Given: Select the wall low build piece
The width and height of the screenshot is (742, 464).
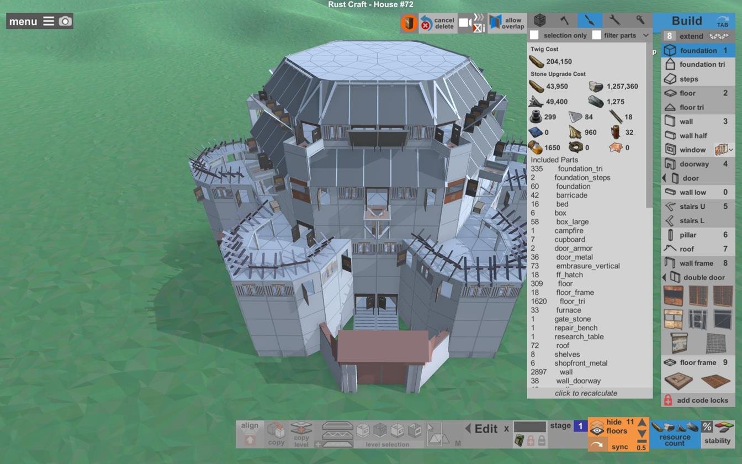Looking at the screenshot, I should click(x=698, y=192).
